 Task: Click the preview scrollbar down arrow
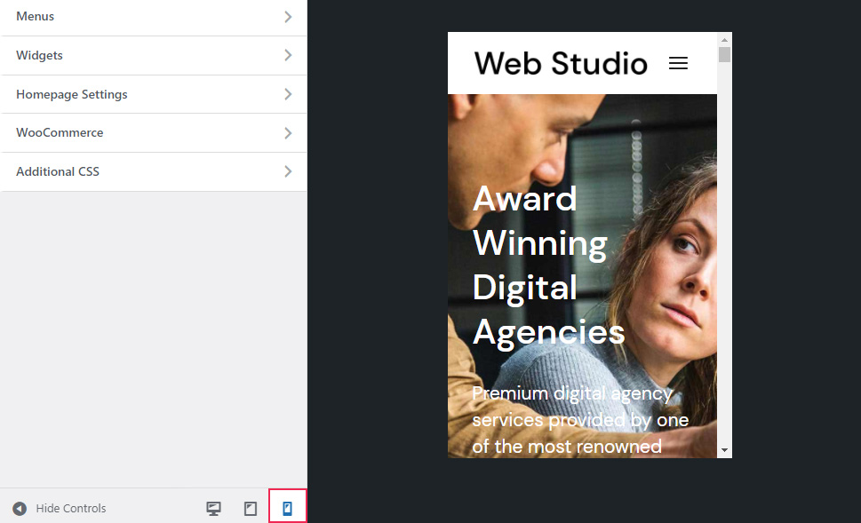pos(724,450)
